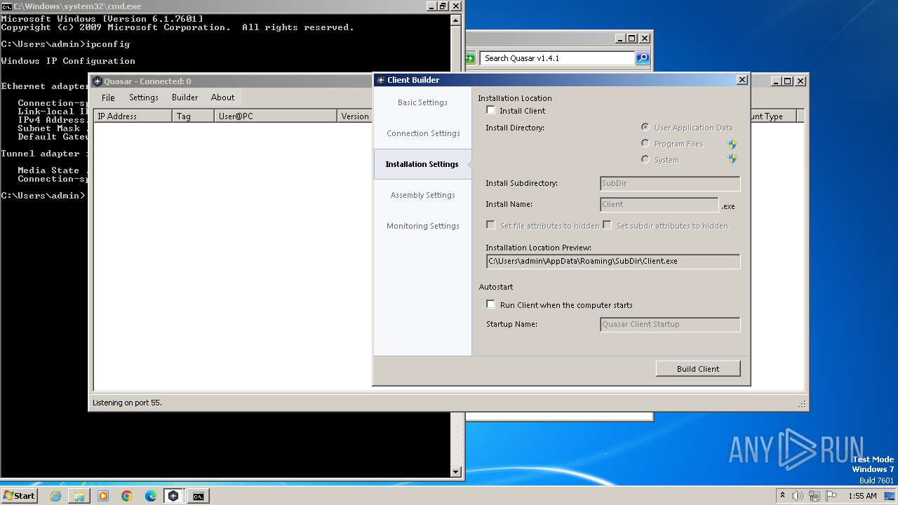Screen dimensions: 898x505
Task: Click the Installation Location Preview field
Action: 613,261
